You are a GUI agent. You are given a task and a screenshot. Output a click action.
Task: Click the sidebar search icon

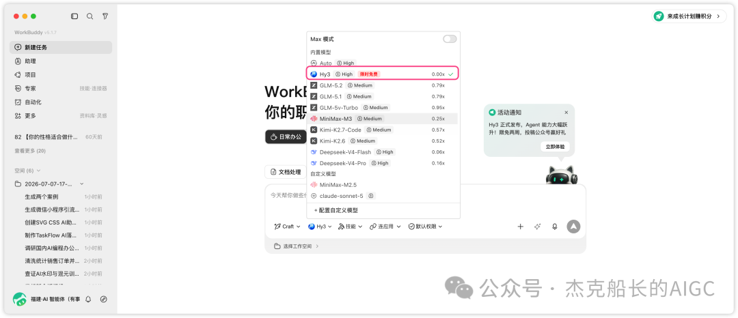(x=90, y=16)
